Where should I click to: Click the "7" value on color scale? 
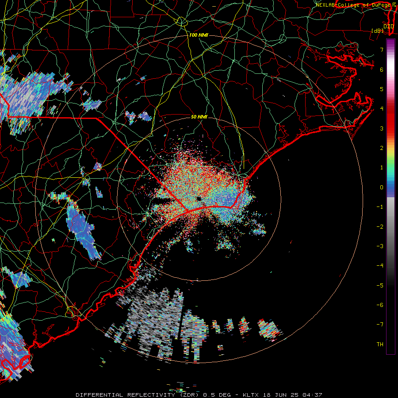(382, 50)
